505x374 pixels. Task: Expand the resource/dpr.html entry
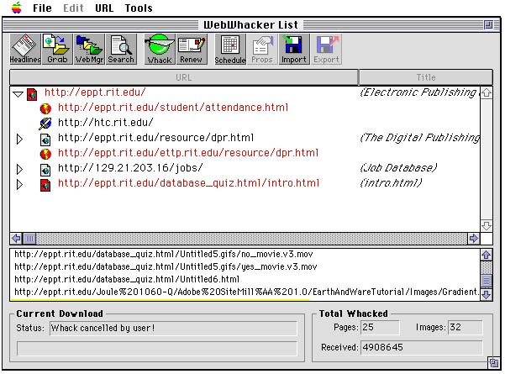click(x=19, y=140)
